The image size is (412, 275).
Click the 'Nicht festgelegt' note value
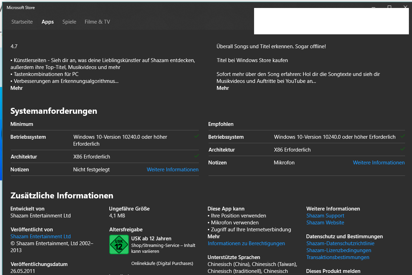(91, 170)
